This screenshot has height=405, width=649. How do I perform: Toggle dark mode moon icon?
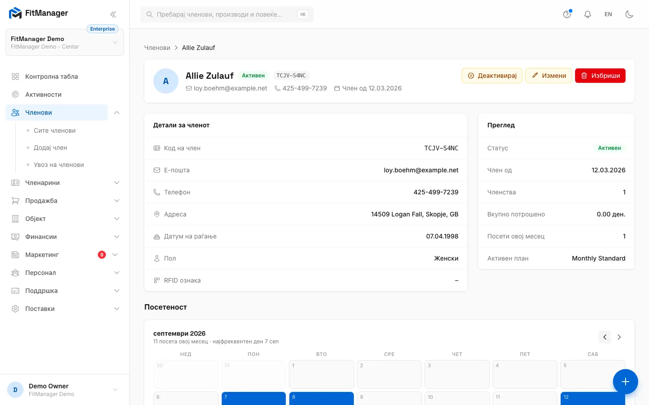(629, 14)
